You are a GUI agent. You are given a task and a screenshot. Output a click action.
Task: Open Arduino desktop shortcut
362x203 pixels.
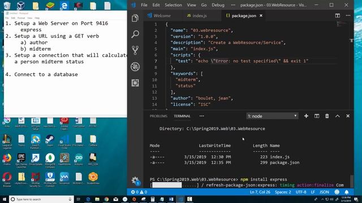(x=79, y=159)
